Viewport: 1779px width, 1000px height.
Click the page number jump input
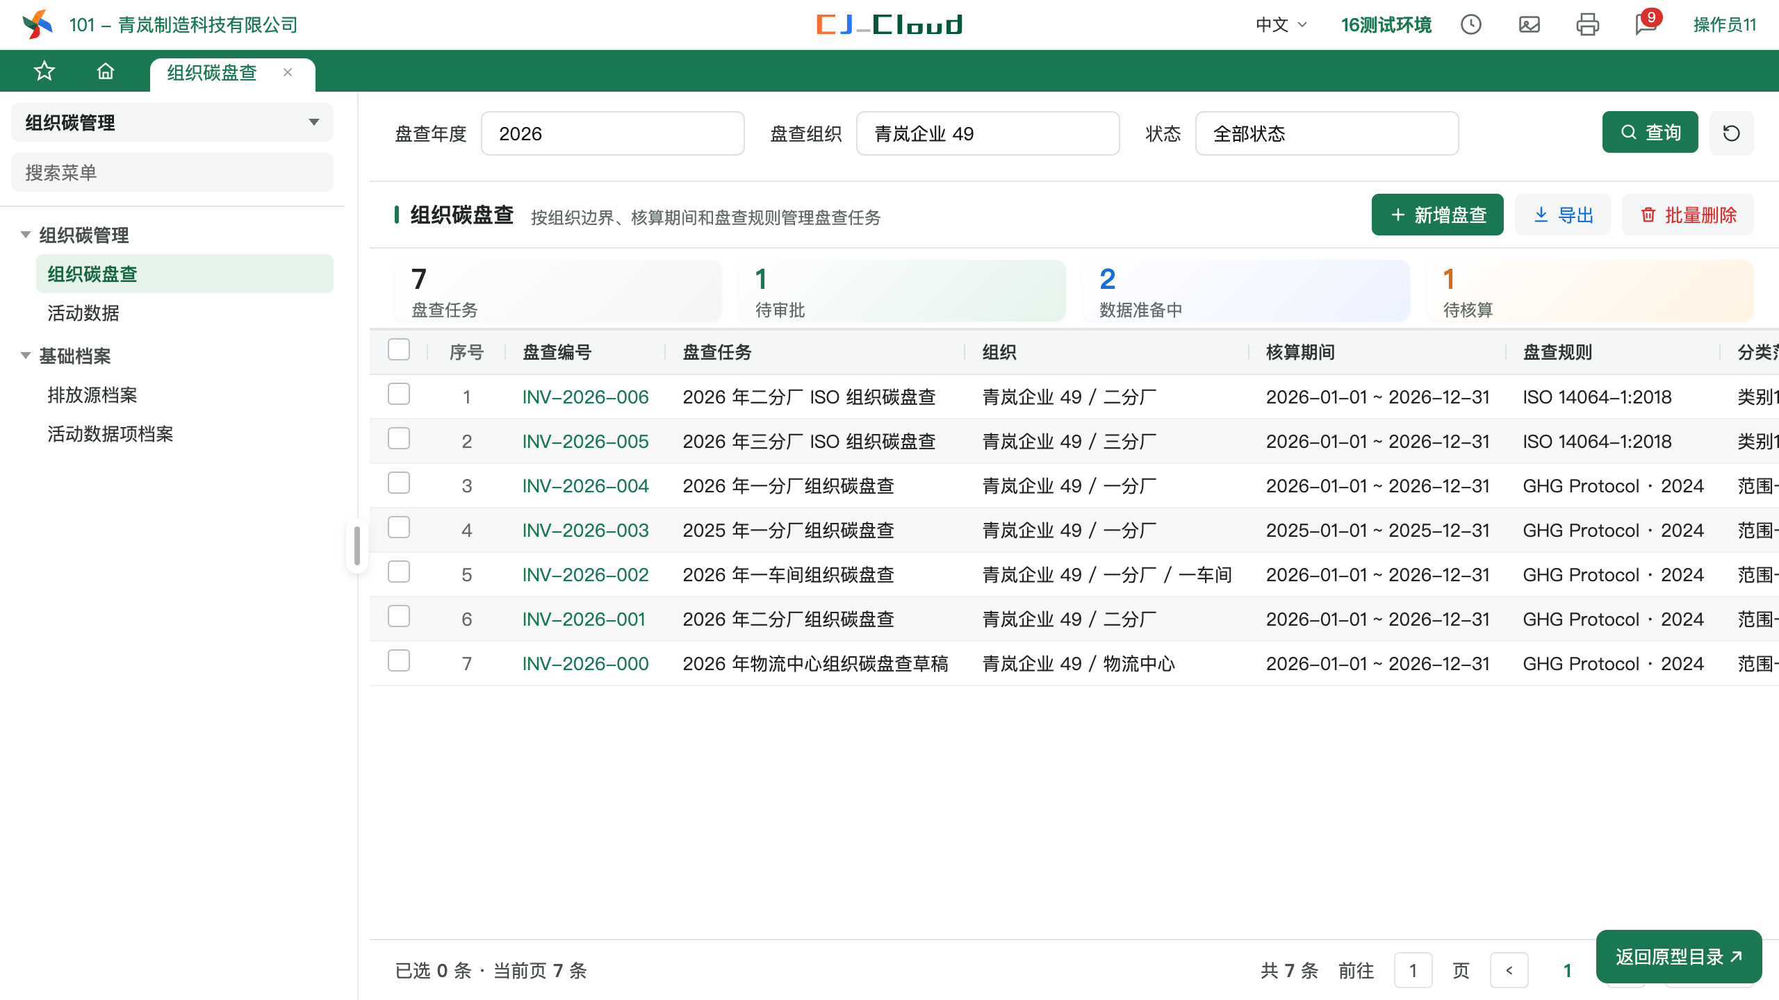coord(1413,970)
